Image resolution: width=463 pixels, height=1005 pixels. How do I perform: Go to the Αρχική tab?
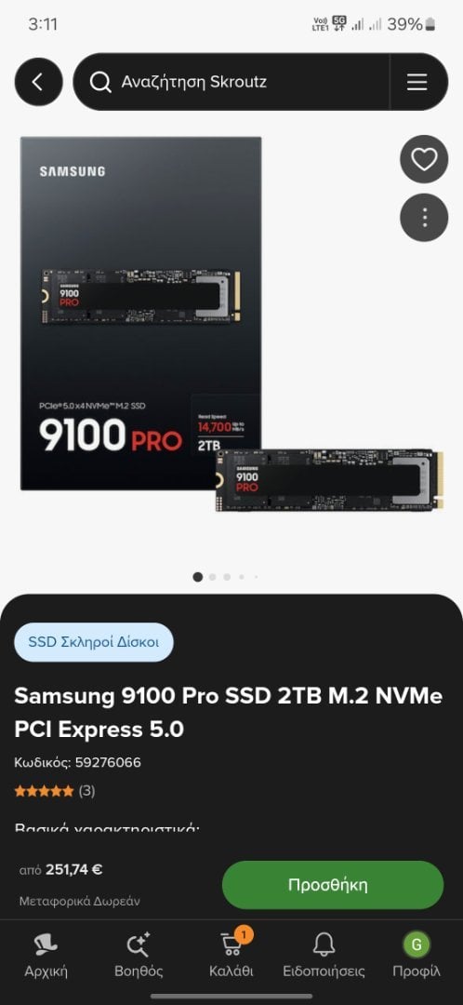tap(46, 955)
